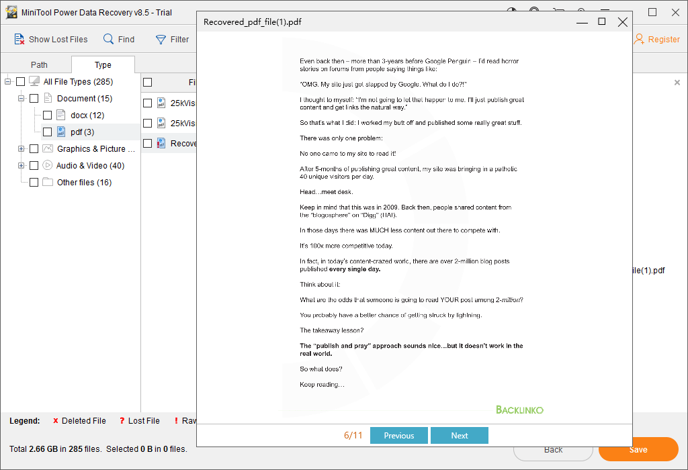The width and height of the screenshot is (688, 470).
Task: Click the Back button
Action: click(554, 450)
